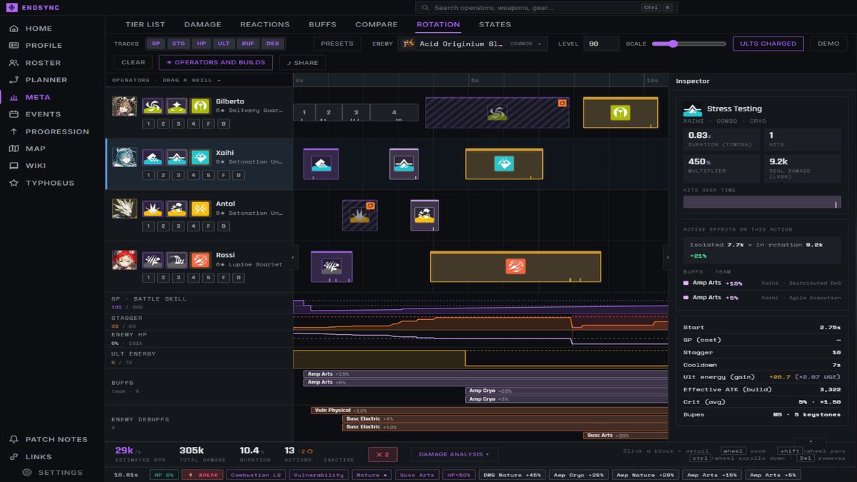The image size is (857, 482).
Task: Select Gilberta's avatar portrait
Action: 124,106
